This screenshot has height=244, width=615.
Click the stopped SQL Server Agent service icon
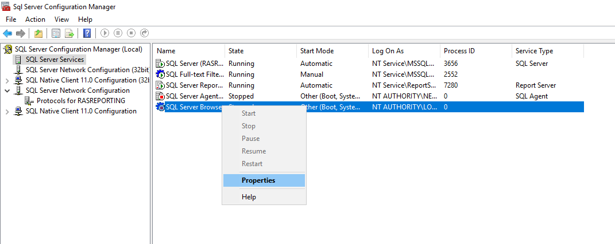click(x=160, y=96)
